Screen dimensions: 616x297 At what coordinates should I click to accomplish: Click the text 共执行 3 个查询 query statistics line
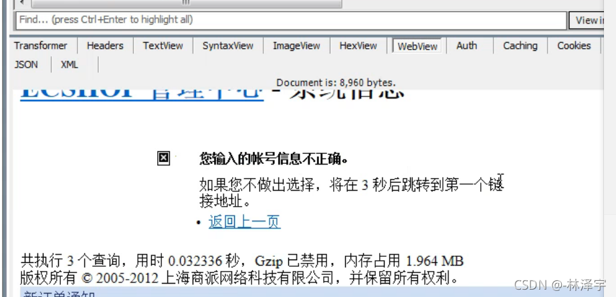[241, 261]
